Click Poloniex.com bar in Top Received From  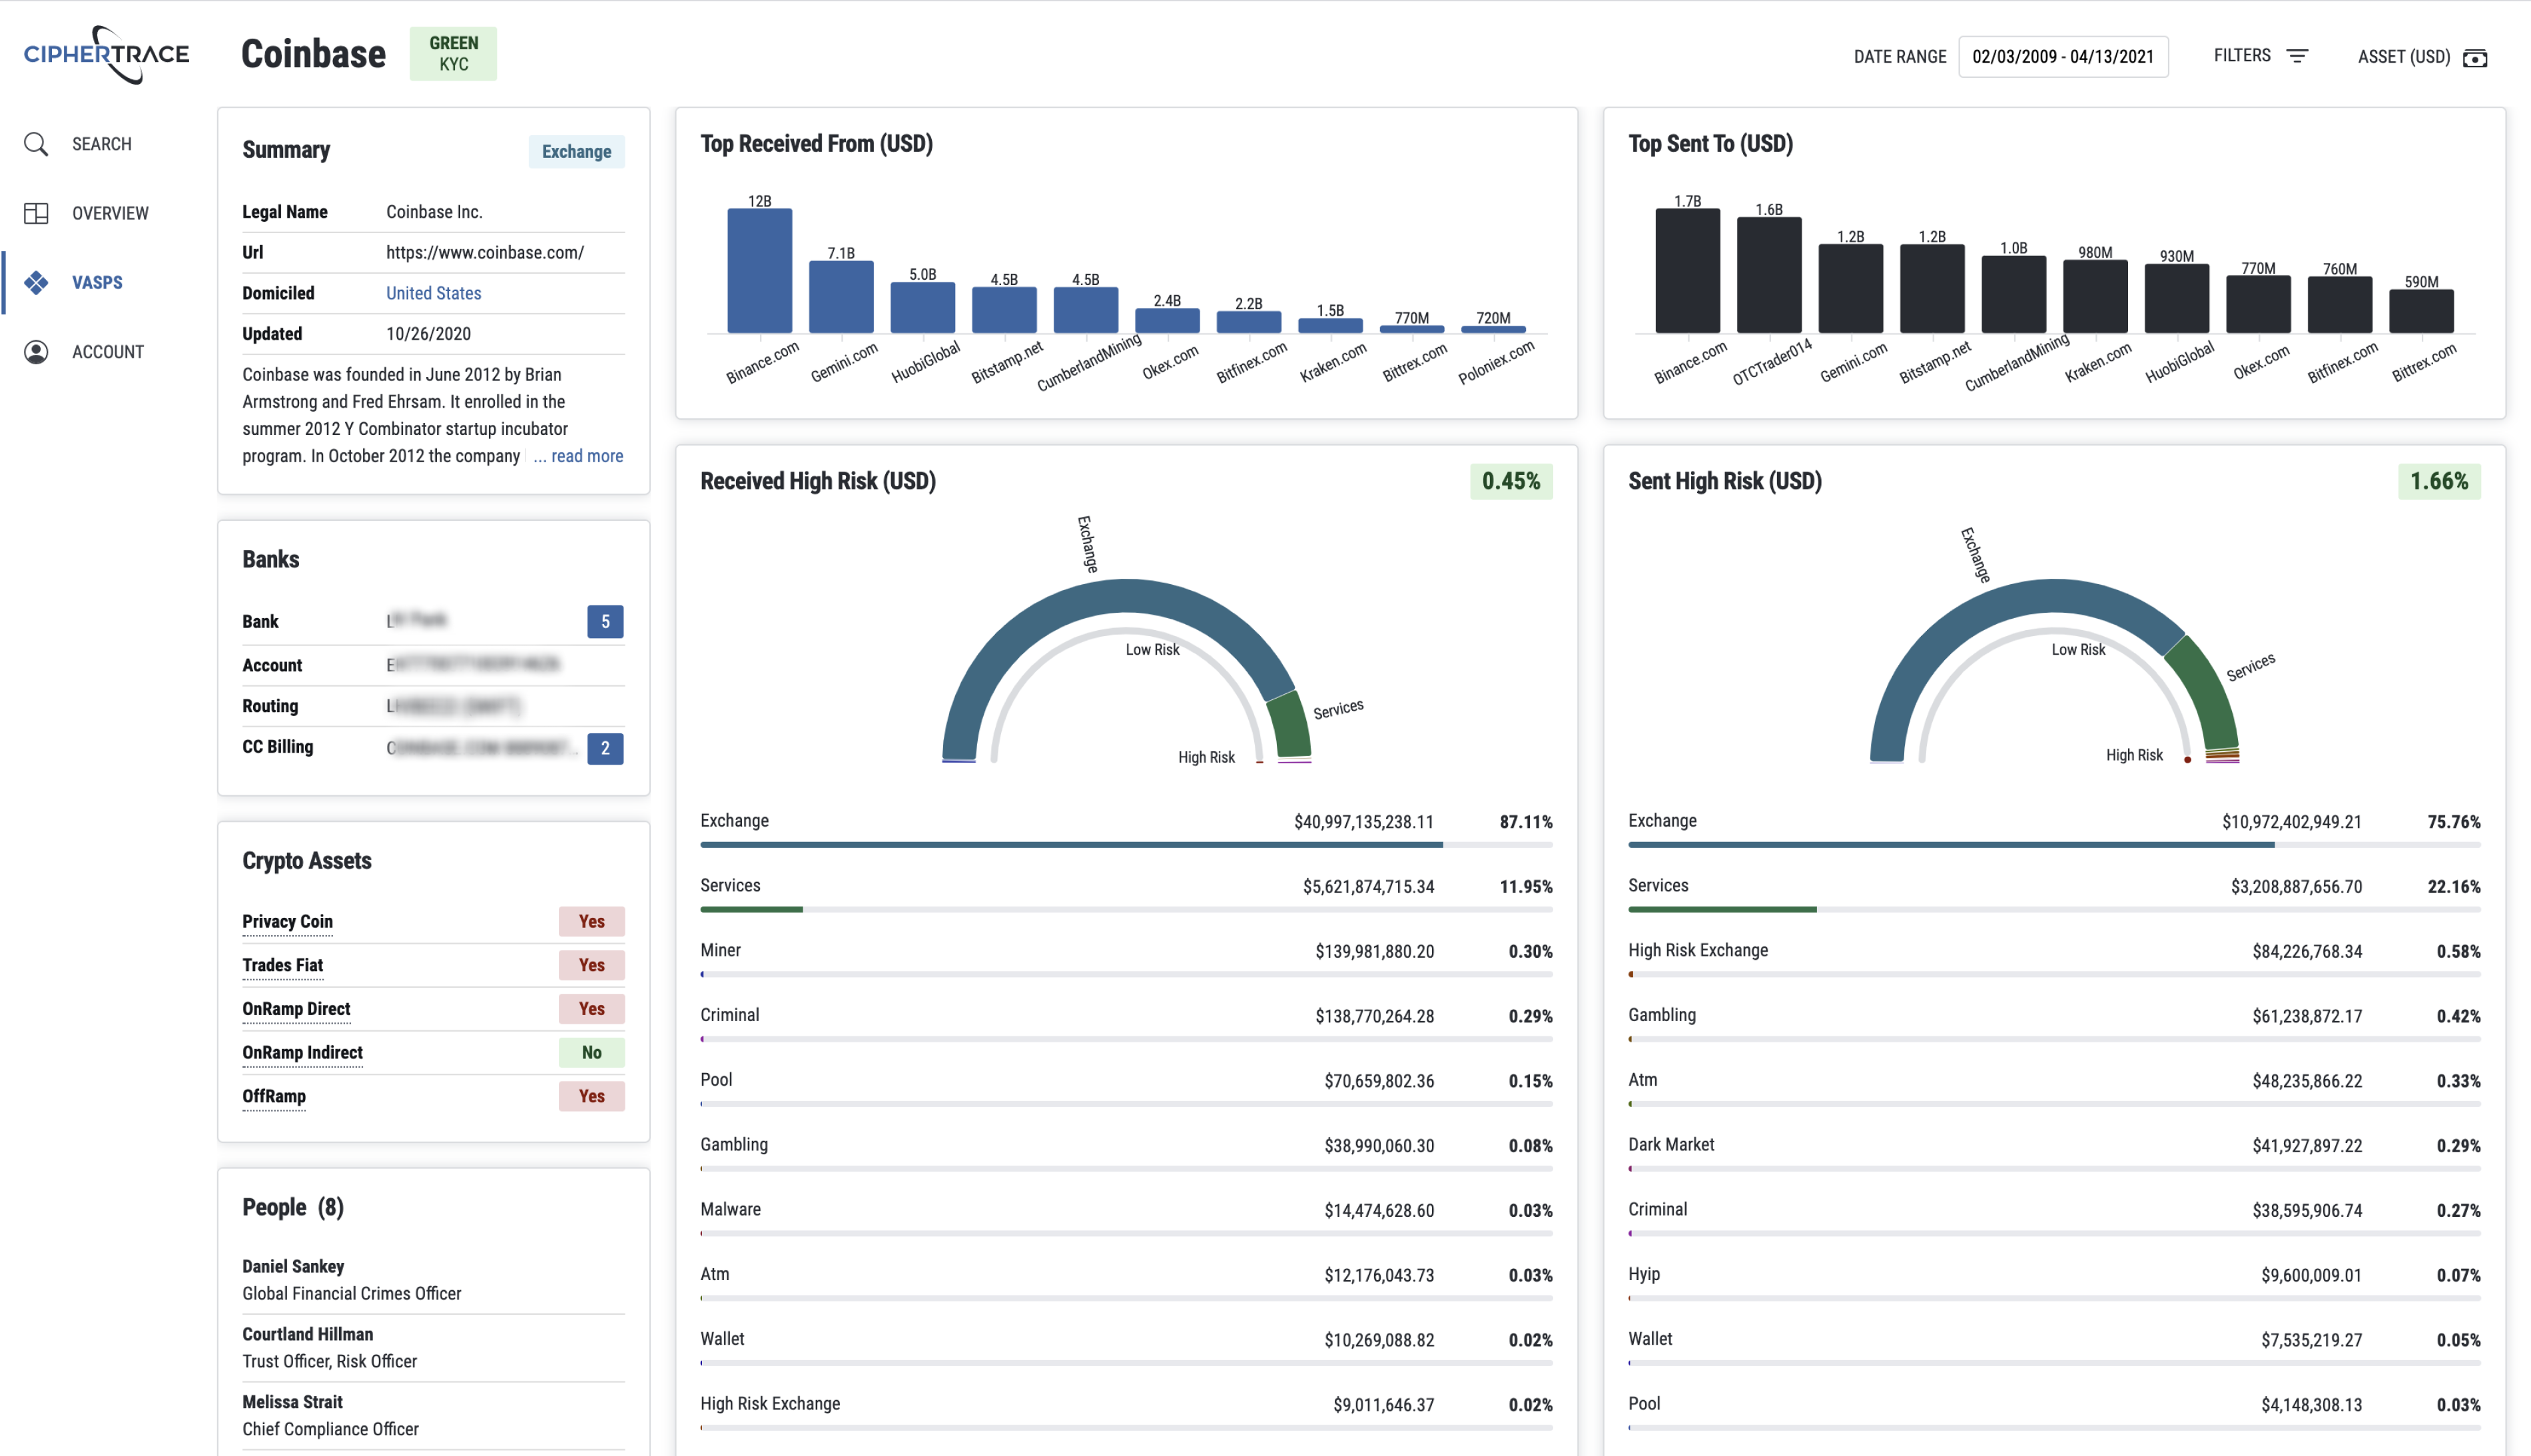tap(1494, 329)
